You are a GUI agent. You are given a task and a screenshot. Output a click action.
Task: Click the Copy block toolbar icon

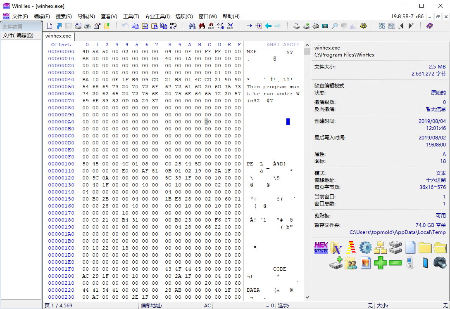[135, 26]
